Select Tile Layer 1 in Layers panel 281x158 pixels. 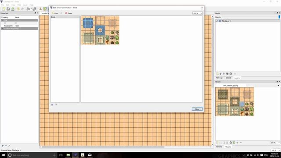248,21
